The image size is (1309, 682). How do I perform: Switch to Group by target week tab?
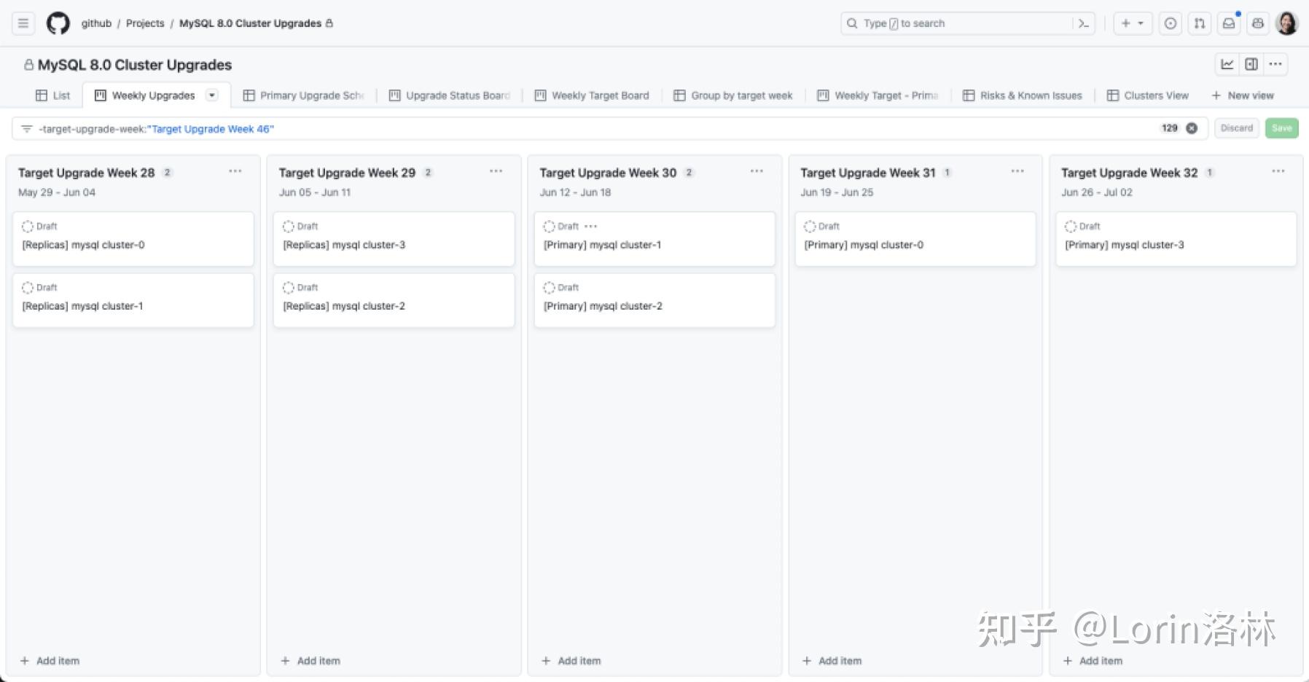pos(733,95)
